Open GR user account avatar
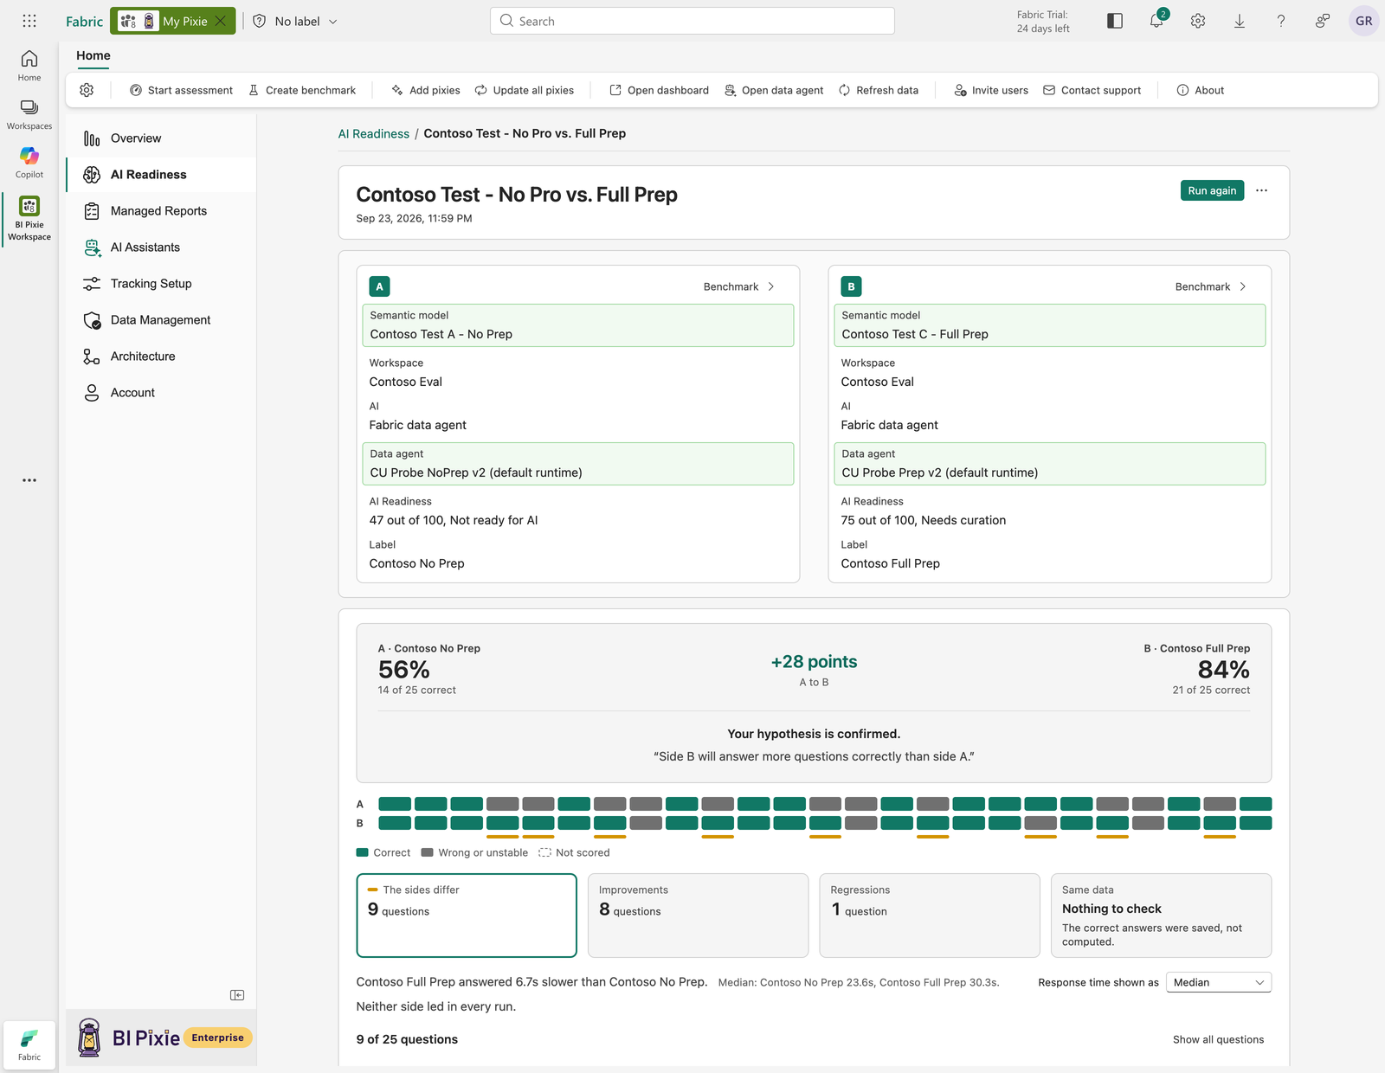Screen dimensions: 1385x1073 tap(1364, 21)
